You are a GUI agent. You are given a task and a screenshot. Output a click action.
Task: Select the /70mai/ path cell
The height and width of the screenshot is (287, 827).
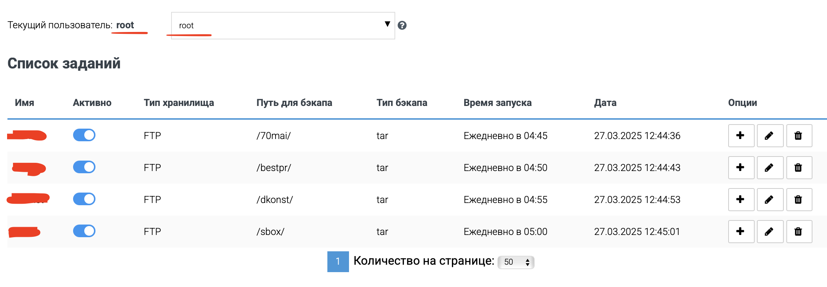coord(274,136)
